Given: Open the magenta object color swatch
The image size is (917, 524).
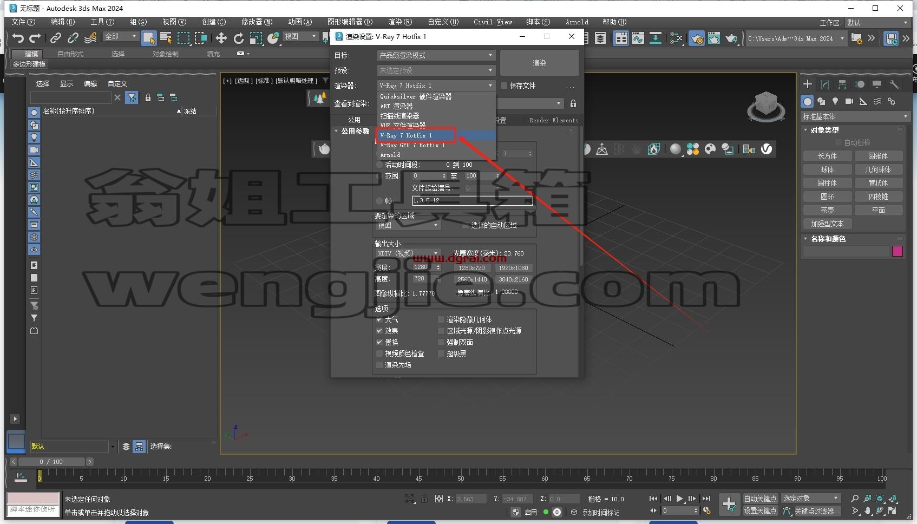Looking at the screenshot, I should [x=898, y=251].
